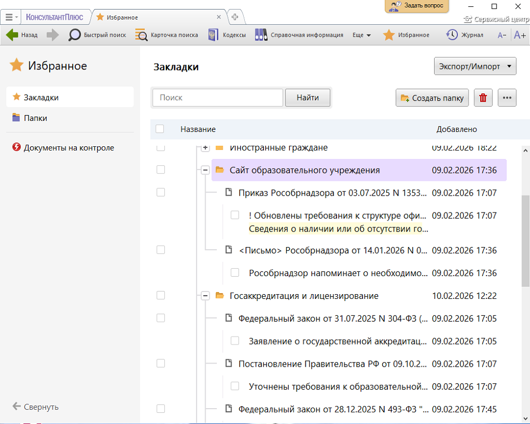Image resolution: width=530 pixels, height=424 pixels.
Task: Open the Экспорт/Импорт dropdown
Action: click(x=475, y=67)
